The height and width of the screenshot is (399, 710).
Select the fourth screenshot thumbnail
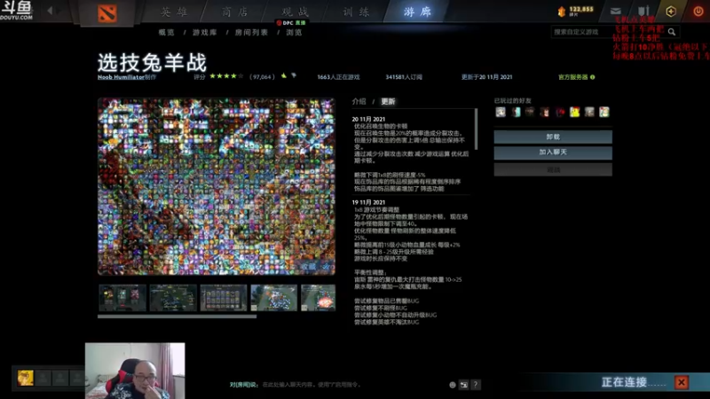point(274,298)
